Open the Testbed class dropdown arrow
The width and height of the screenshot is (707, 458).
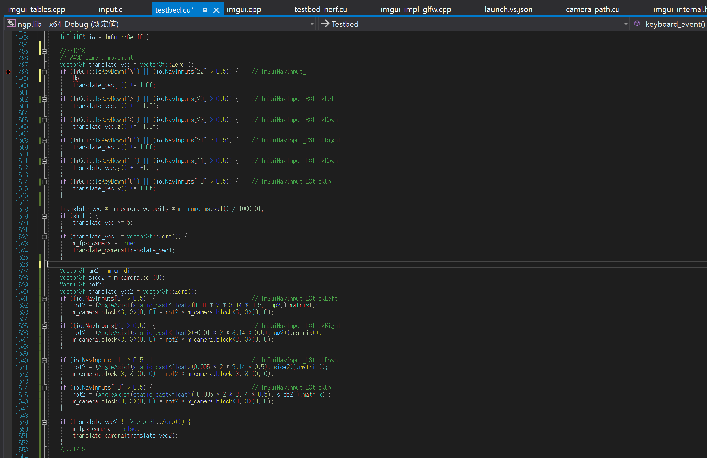pos(626,24)
